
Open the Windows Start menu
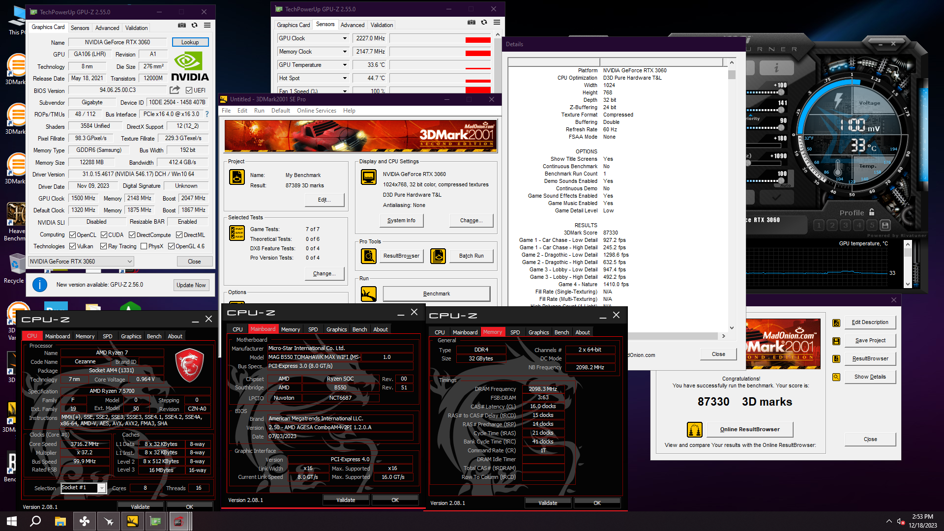(12, 521)
